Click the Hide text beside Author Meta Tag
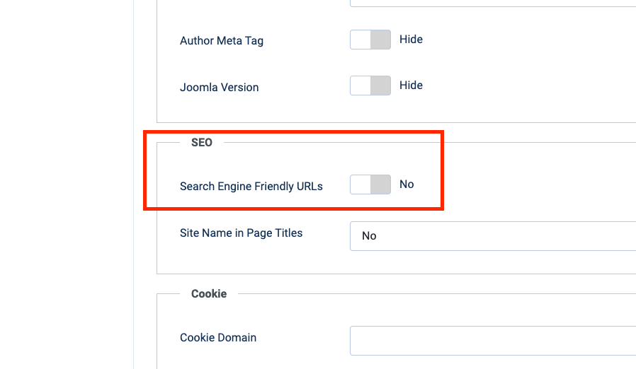 [x=411, y=40]
